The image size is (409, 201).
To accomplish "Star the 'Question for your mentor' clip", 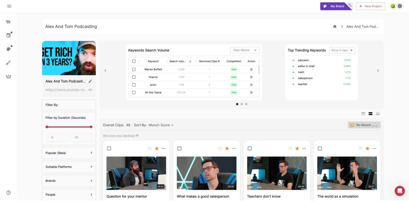I will [157, 148].
